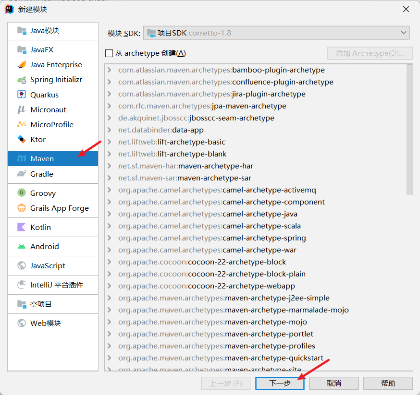The height and width of the screenshot is (395, 420).
Task: Expand maven-archetype-quickstart entry
Action: tap(109, 358)
